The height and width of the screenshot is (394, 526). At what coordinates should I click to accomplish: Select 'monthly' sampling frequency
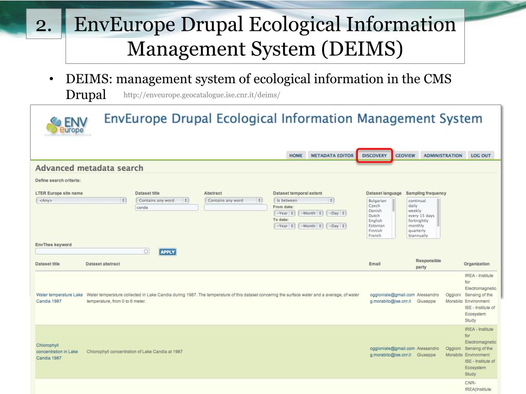[x=416, y=226]
